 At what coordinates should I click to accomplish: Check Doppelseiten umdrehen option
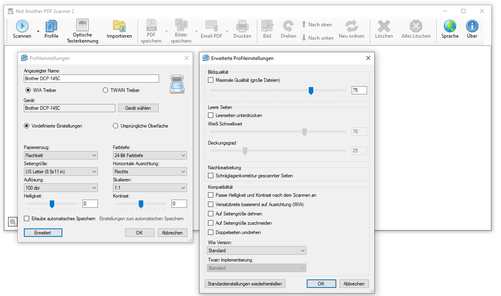click(x=210, y=232)
